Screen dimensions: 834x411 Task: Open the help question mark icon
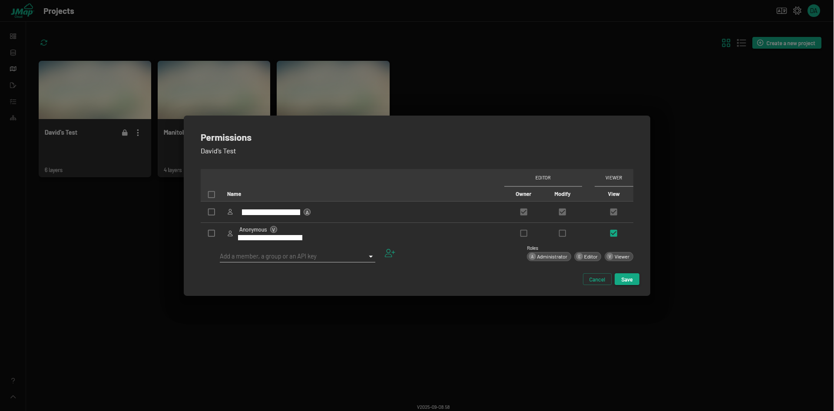point(13,381)
